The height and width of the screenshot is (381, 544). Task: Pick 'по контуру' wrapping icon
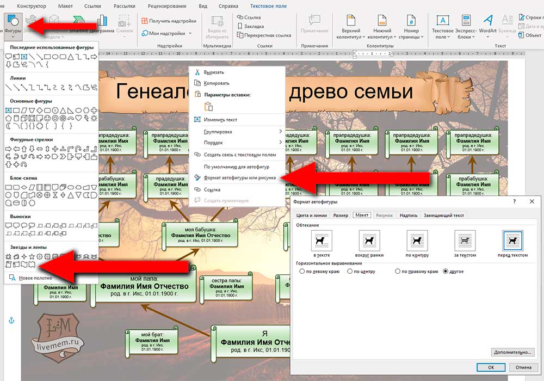[x=417, y=240]
